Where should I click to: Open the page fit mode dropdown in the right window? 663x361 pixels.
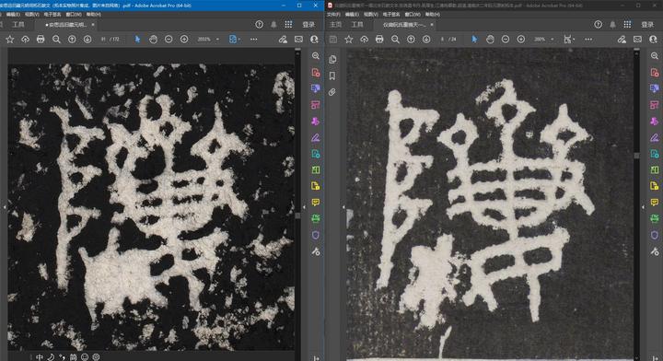click(569, 40)
